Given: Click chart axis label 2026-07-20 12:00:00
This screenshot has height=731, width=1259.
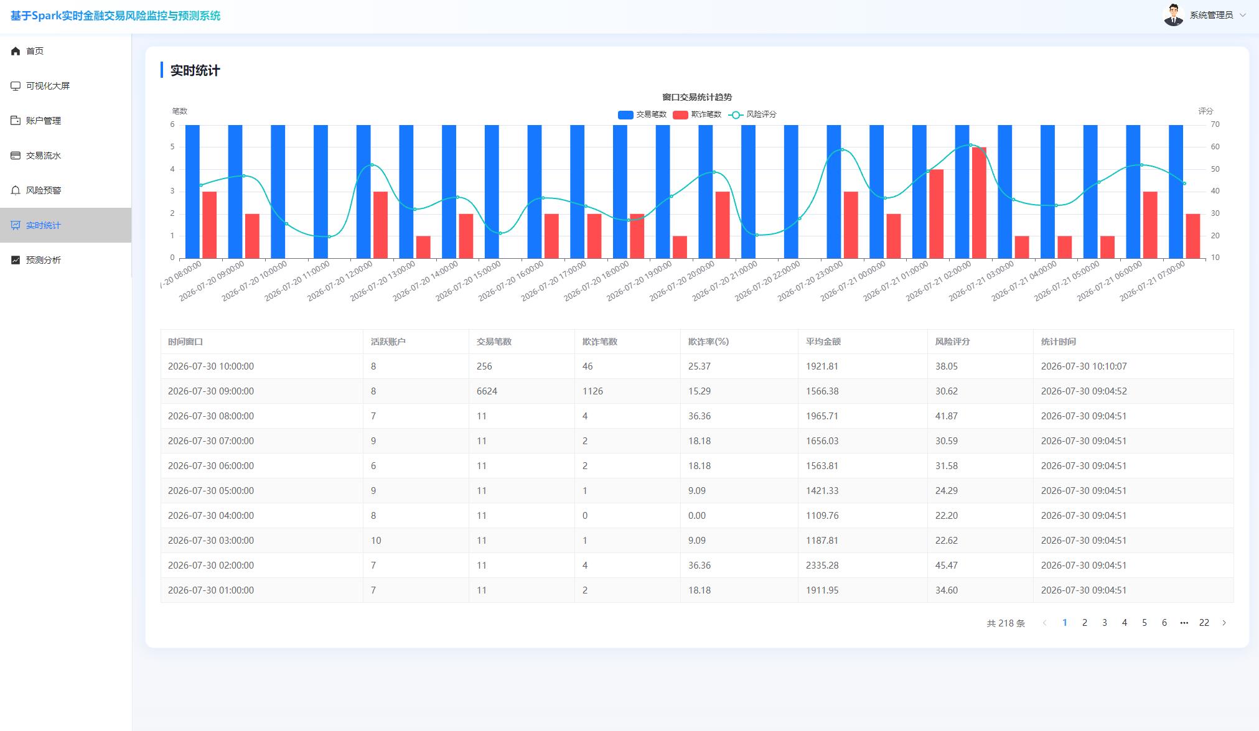Looking at the screenshot, I should 340,280.
